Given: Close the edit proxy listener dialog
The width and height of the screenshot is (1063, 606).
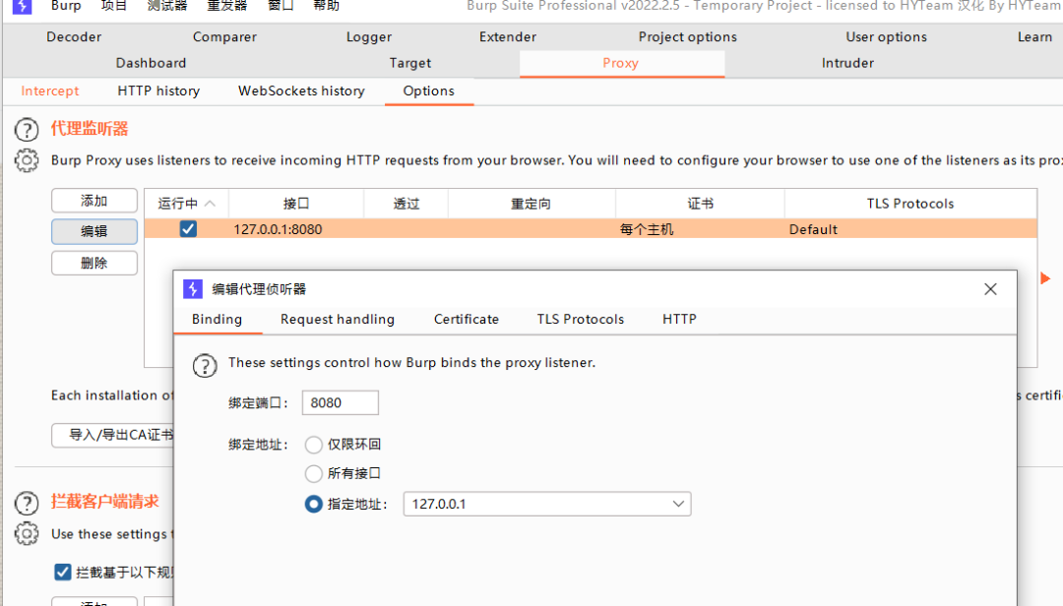Looking at the screenshot, I should (990, 289).
